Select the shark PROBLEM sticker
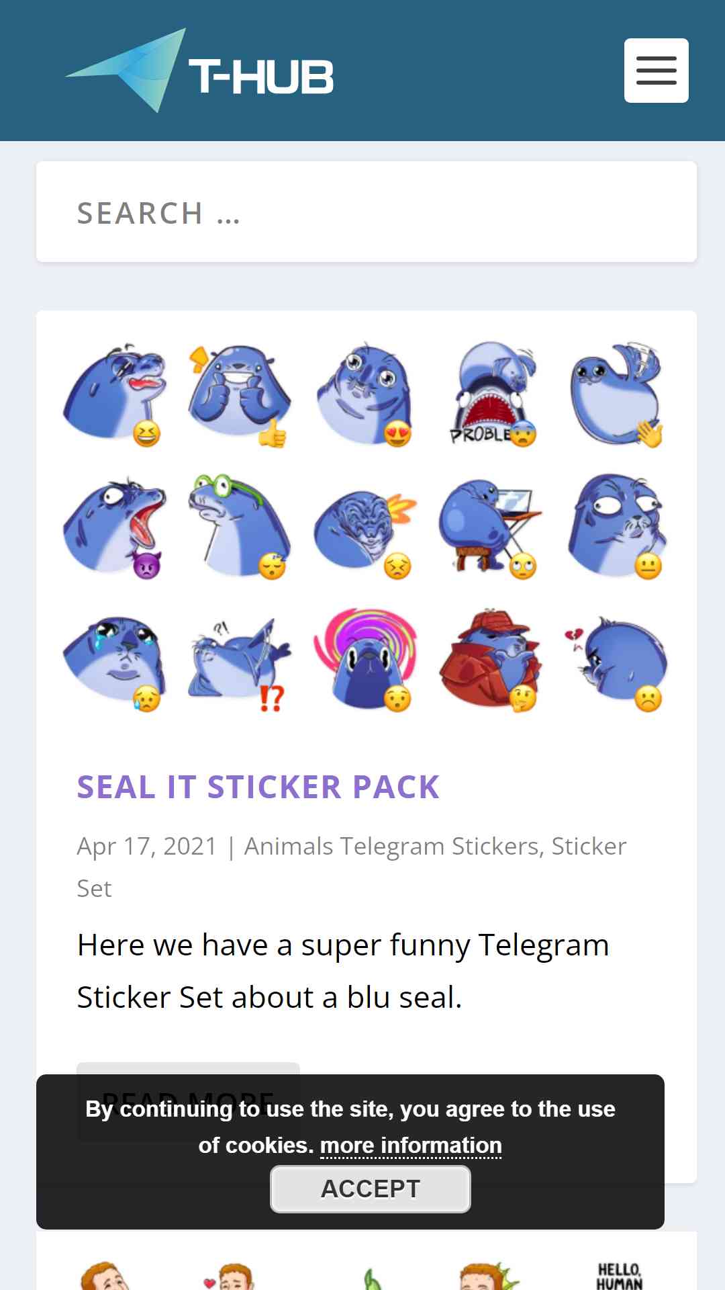Screen dimensions: 725x1290 pyautogui.click(x=491, y=394)
